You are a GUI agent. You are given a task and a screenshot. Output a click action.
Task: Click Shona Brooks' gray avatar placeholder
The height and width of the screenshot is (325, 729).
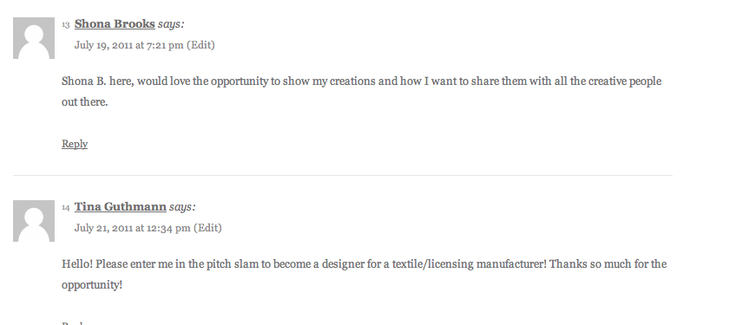coord(34,38)
